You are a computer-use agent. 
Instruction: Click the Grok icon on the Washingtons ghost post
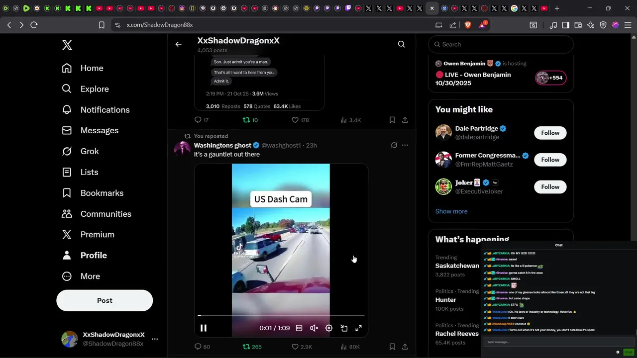394,145
